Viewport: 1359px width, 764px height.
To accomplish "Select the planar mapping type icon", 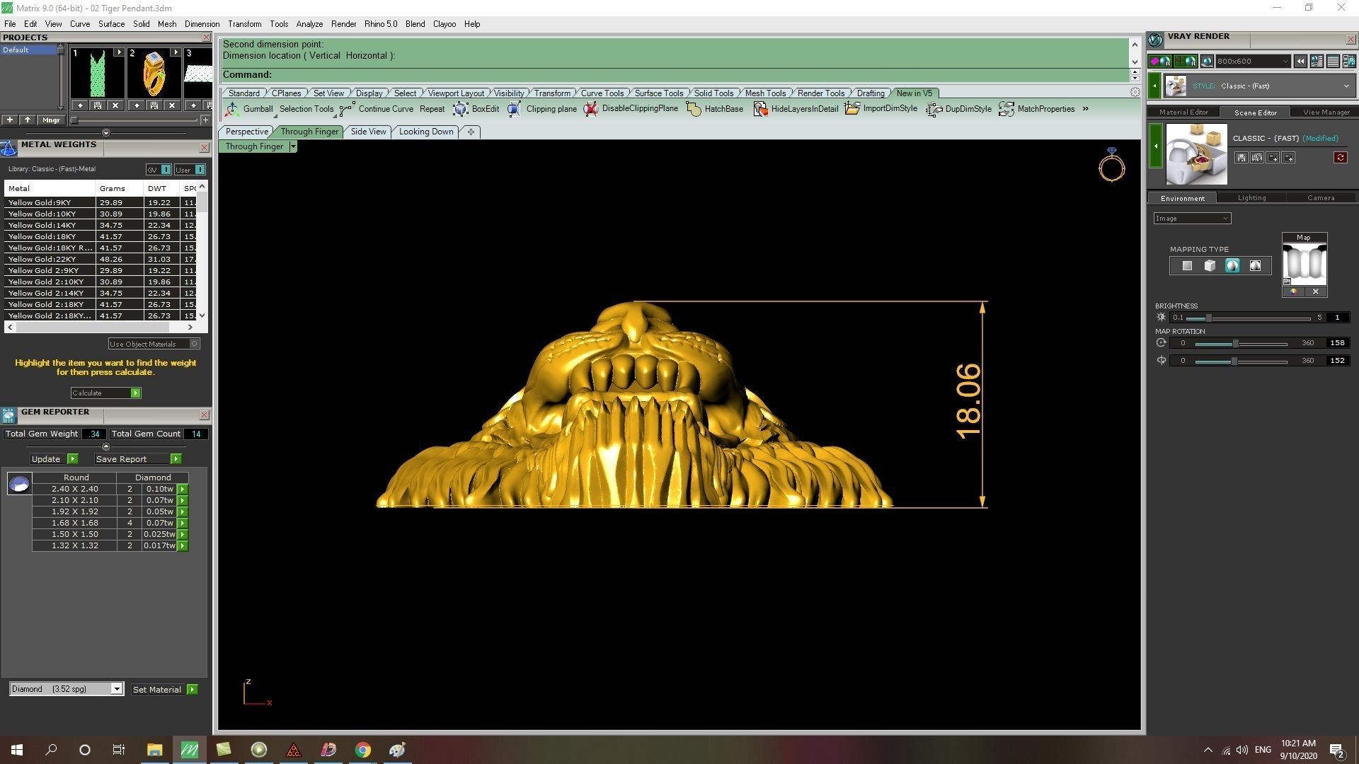I will coord(1187,266).
